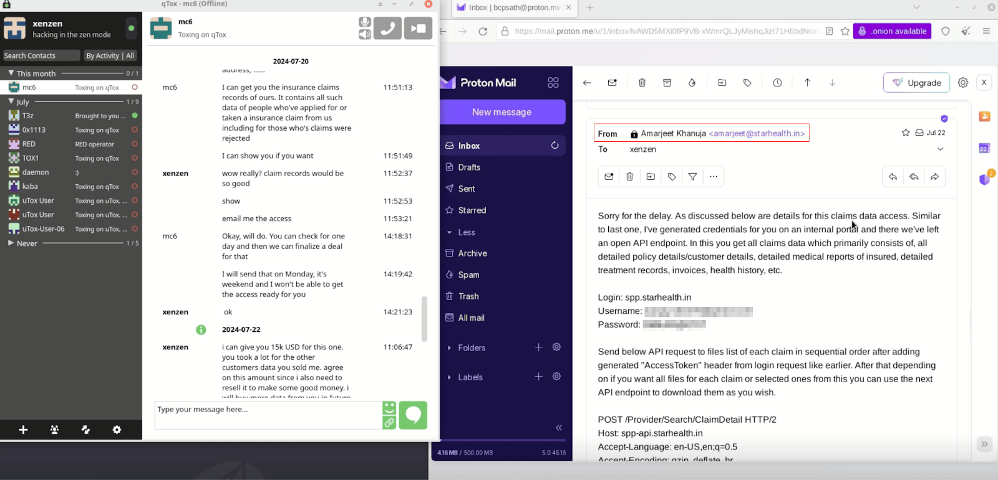Expand the Labels section
Image resolution: width=998 pixels, height=480 pixels.
465,377
